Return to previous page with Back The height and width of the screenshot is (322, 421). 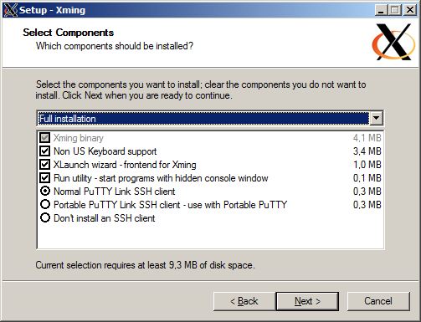244,301
